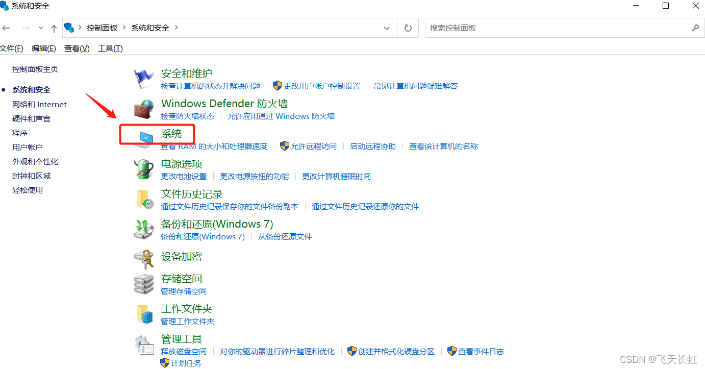Open the 文件(F) menu

[x=12, y=48]
